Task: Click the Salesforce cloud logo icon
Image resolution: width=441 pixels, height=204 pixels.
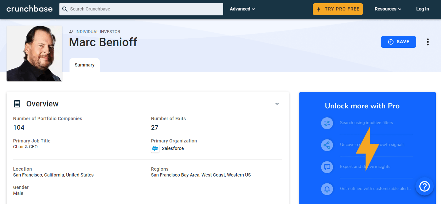Action: click(155, 148)
